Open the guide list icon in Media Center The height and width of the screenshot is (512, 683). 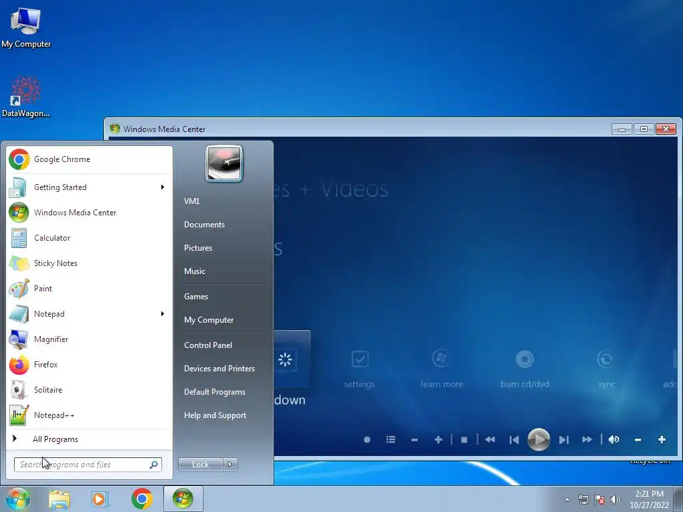pyautogui.click(x=391, y=440)
